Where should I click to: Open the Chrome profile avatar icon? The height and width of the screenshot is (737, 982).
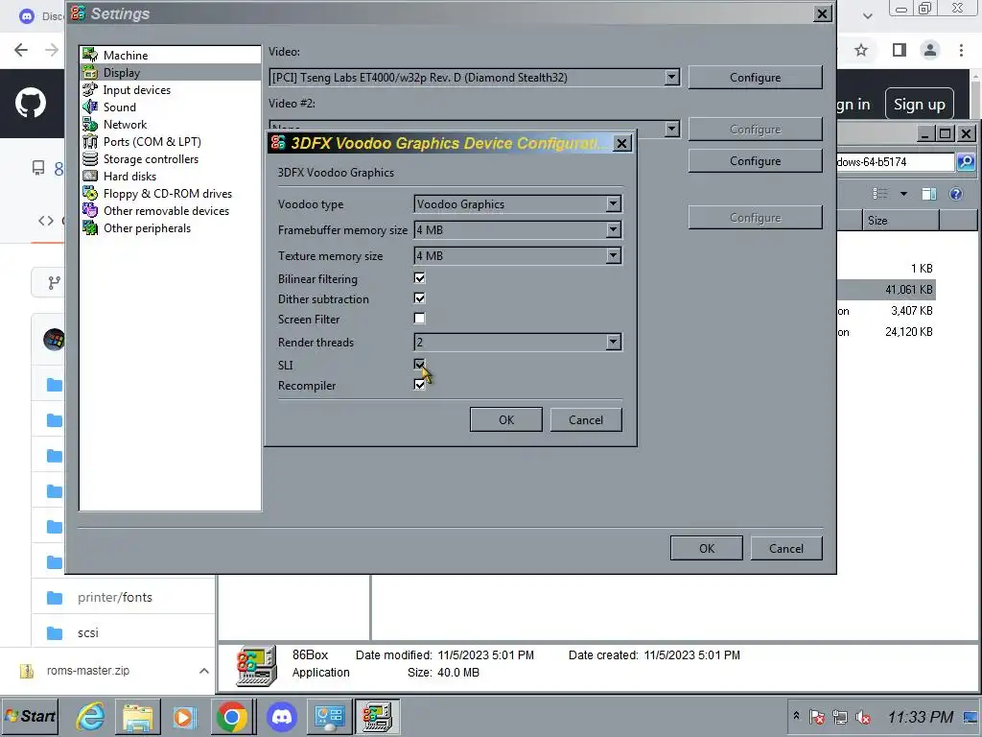[x=930, y=50]
